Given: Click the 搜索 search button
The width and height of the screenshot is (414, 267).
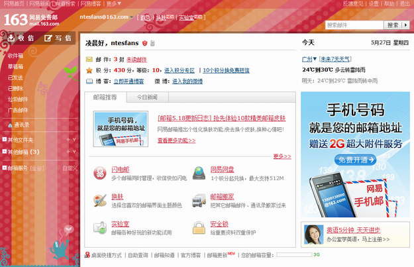Looking at the screenshot, I should [393, 25].
